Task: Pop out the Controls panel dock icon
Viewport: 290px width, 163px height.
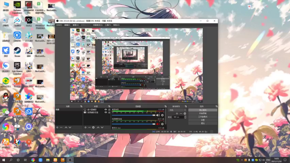Action: tap(216, 106)
